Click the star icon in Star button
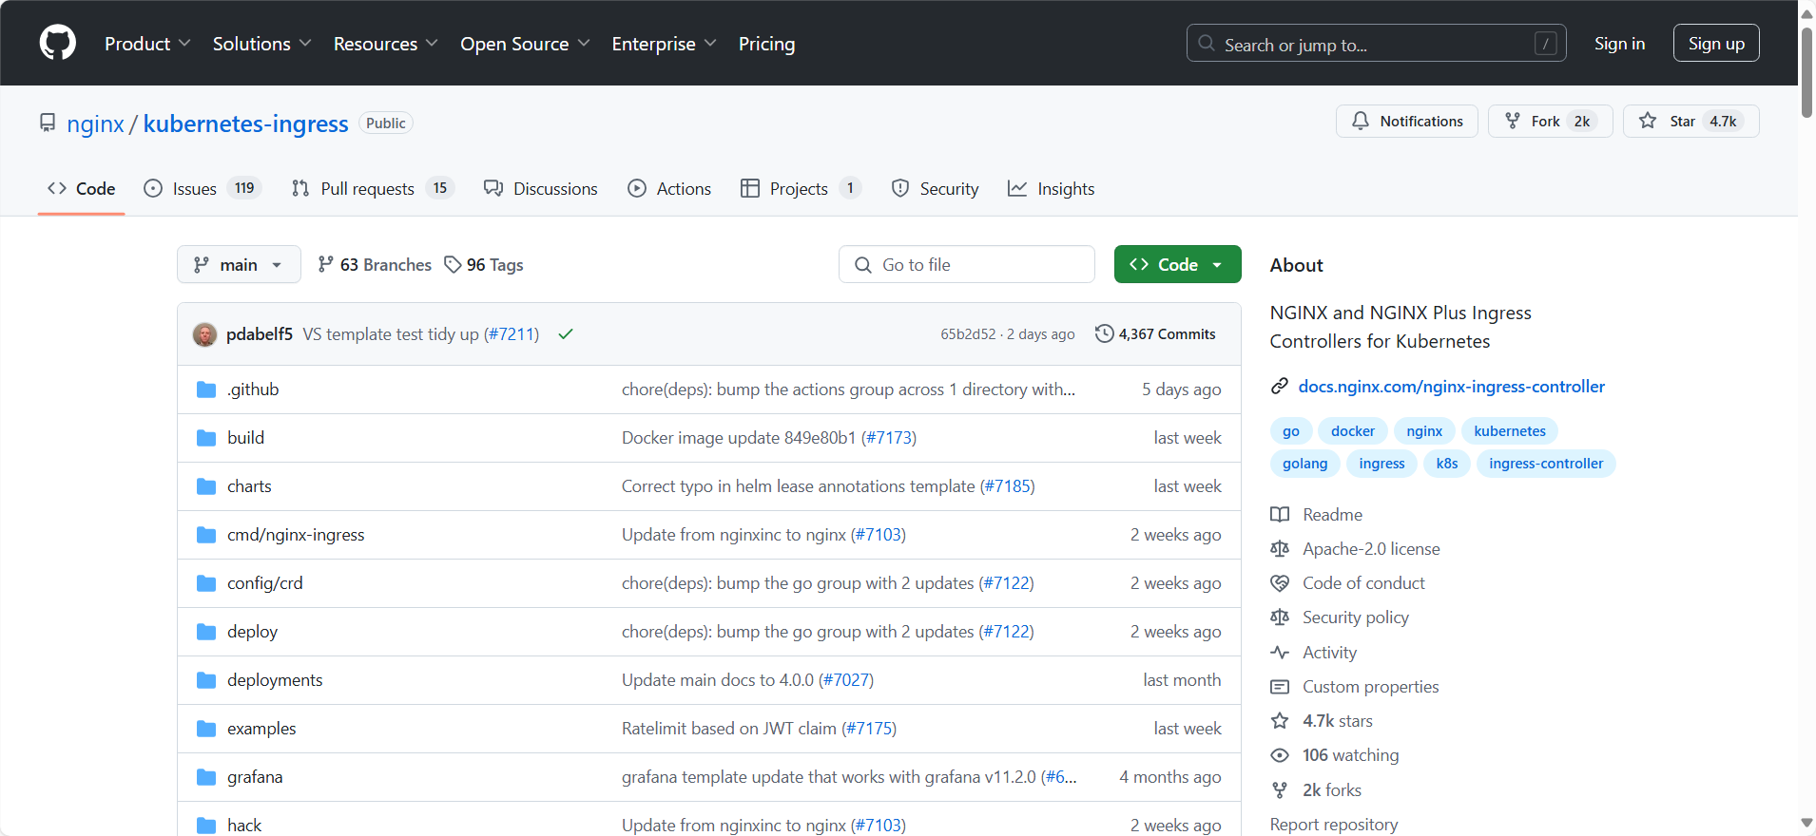 point(1648,121)
